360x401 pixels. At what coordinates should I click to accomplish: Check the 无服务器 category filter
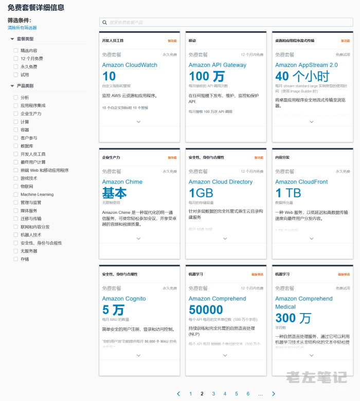pos(16,251)
